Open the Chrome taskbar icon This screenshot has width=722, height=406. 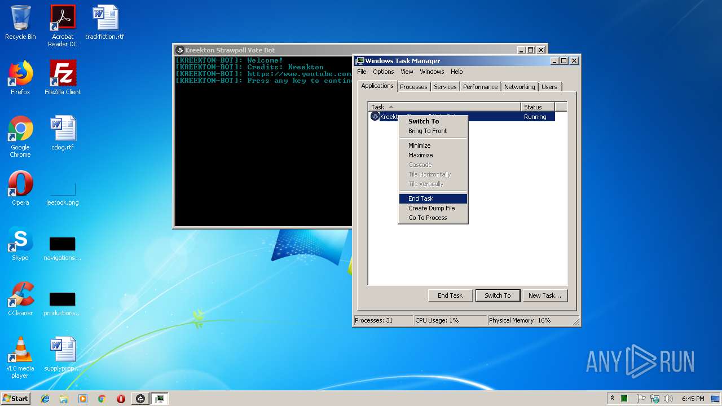coord(102,399)
